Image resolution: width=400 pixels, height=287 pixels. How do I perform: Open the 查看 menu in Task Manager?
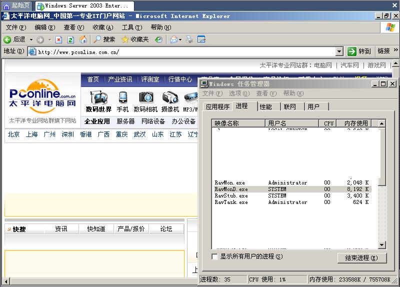(266, 93)
